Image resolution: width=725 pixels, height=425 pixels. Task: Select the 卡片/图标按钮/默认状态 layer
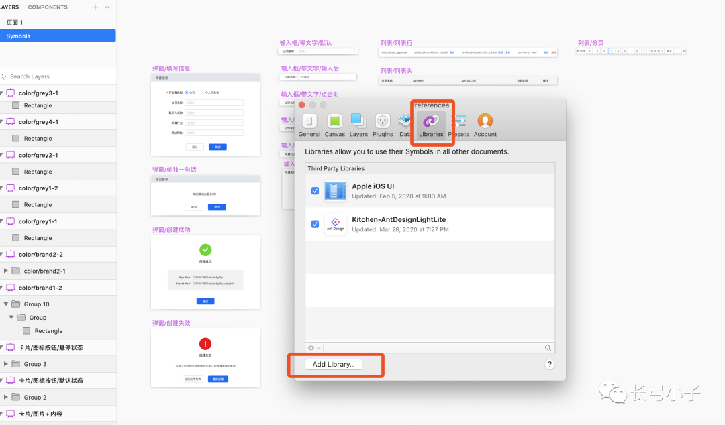tap(58, 381)
